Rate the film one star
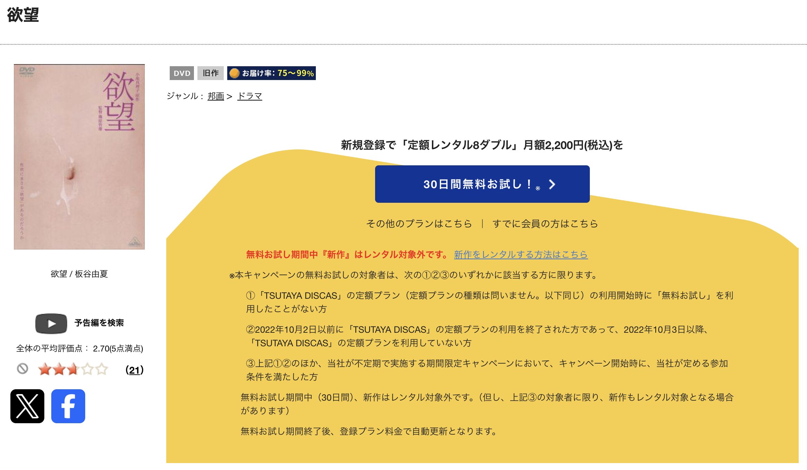 45,369
